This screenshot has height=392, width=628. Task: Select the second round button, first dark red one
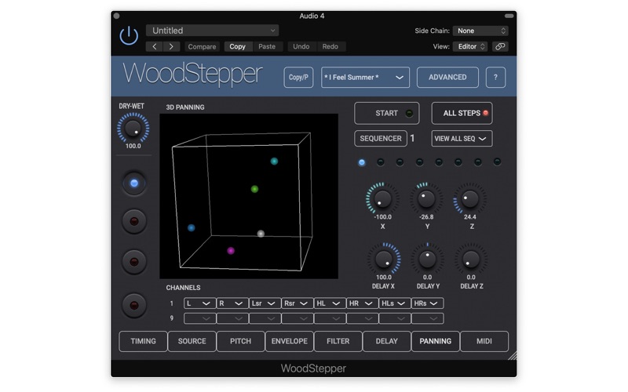pos(134,221)
